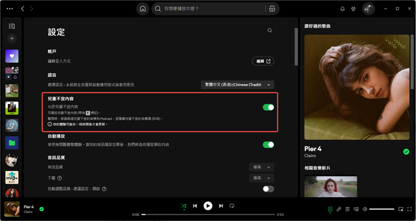Search settings with the magnifier icon
The image size is (416, 221).
point(269,31)
